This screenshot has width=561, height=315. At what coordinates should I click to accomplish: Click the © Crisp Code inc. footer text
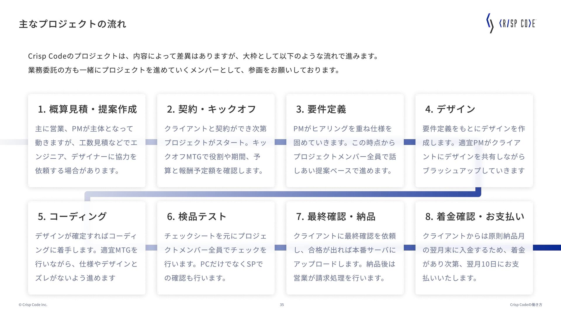pos(33,304)
